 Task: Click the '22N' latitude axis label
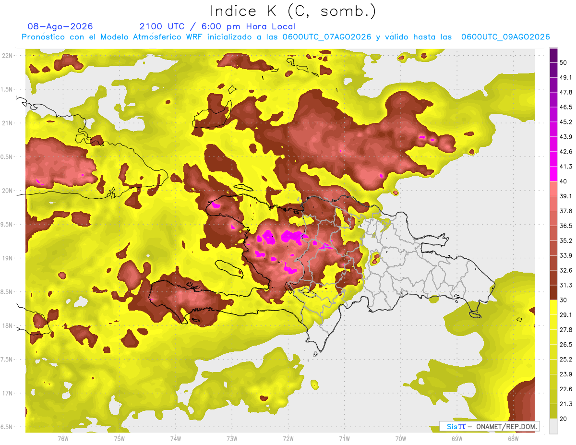click(7, 55)
